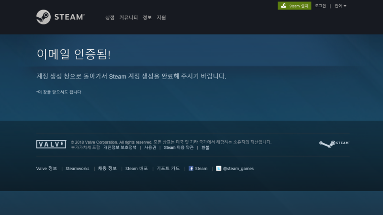The image size is (383, 215).
Task: Click the download icon inside Steam 설치 button
Action: point(283,6)
